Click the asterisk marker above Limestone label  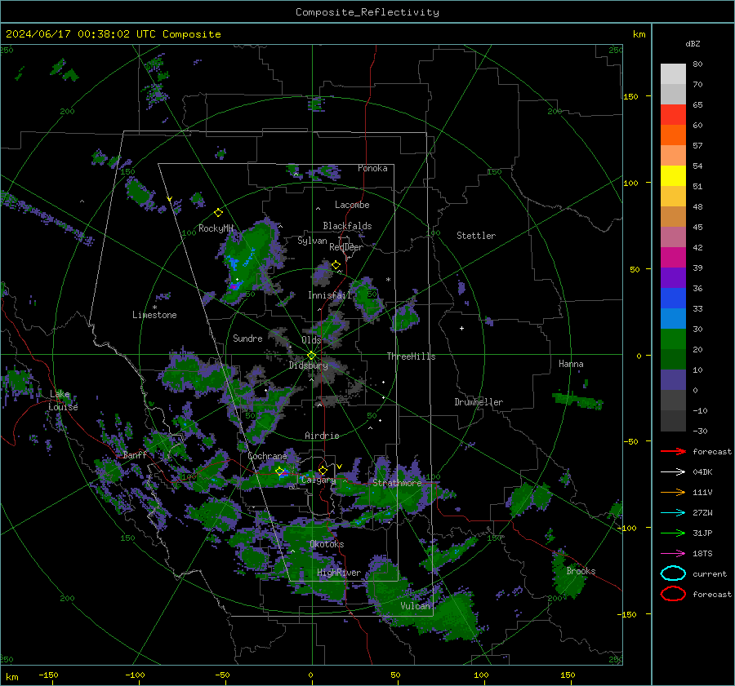[x=154, y=308]
